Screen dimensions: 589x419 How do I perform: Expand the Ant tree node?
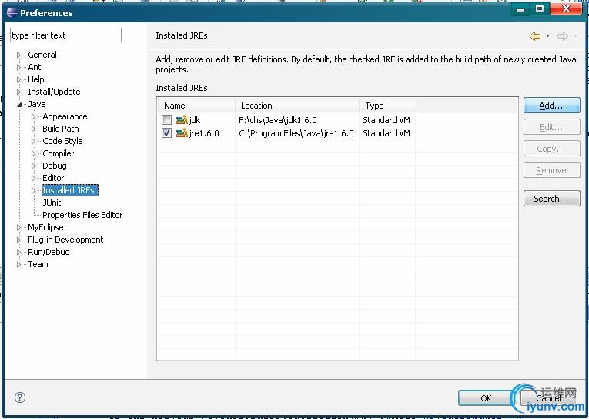tap(18, 67)
